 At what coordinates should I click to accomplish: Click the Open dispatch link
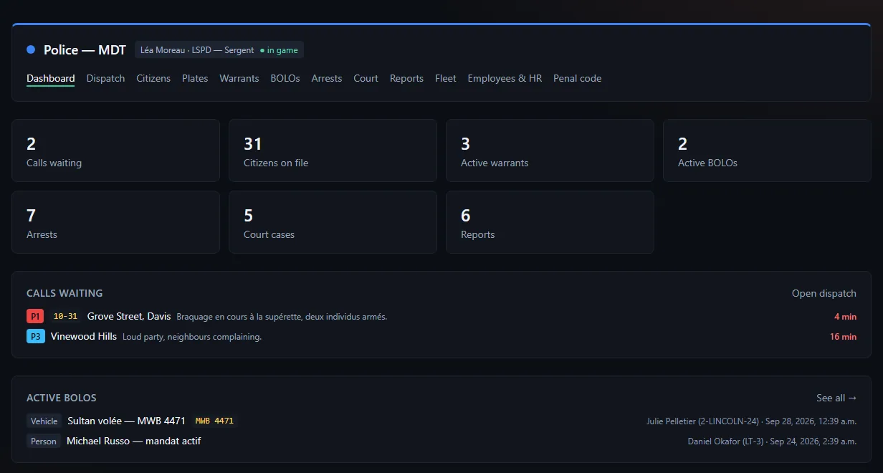pyautogui.click(x=824, y=293)
